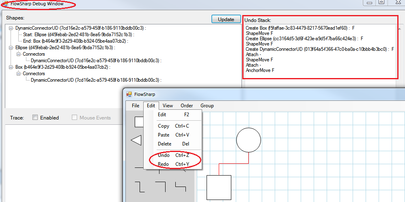Image resolution: width=405 pixels, height=202 pixels.
Task: Collapse the Ellipse root tree node
Action: [11, 48]
